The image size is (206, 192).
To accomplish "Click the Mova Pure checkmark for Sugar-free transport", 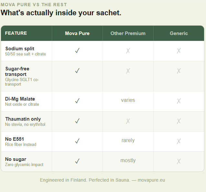I will click(77, 71).
